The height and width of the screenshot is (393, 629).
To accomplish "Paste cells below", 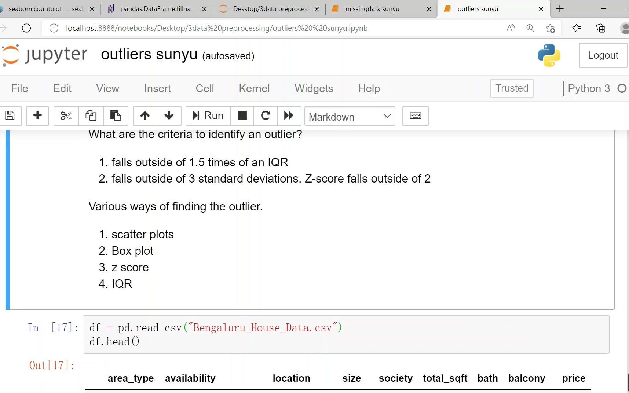I will 116,116.
